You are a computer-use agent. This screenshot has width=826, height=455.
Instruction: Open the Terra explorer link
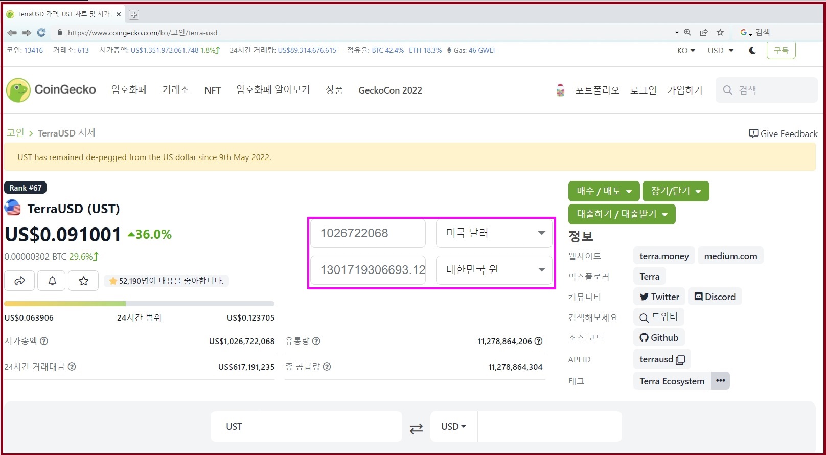649,276
